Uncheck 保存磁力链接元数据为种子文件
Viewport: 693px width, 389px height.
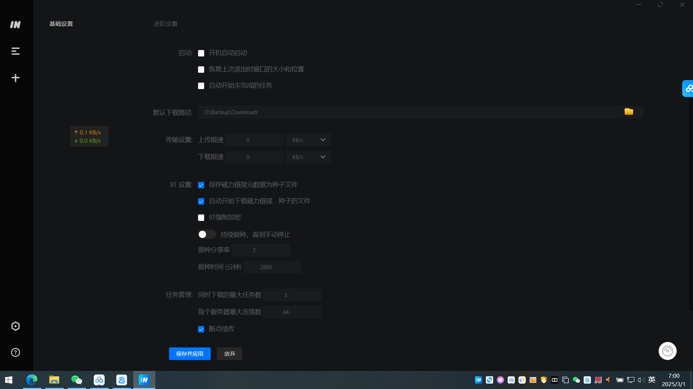(x=201, y=185)
